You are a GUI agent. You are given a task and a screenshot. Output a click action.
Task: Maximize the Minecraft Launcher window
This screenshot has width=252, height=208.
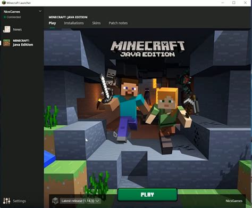(234, 3)
